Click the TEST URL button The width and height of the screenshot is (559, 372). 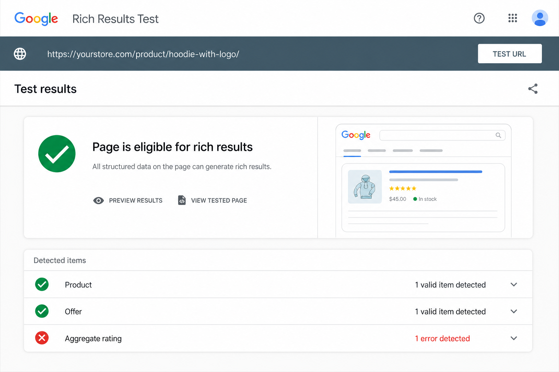(510, 54)
